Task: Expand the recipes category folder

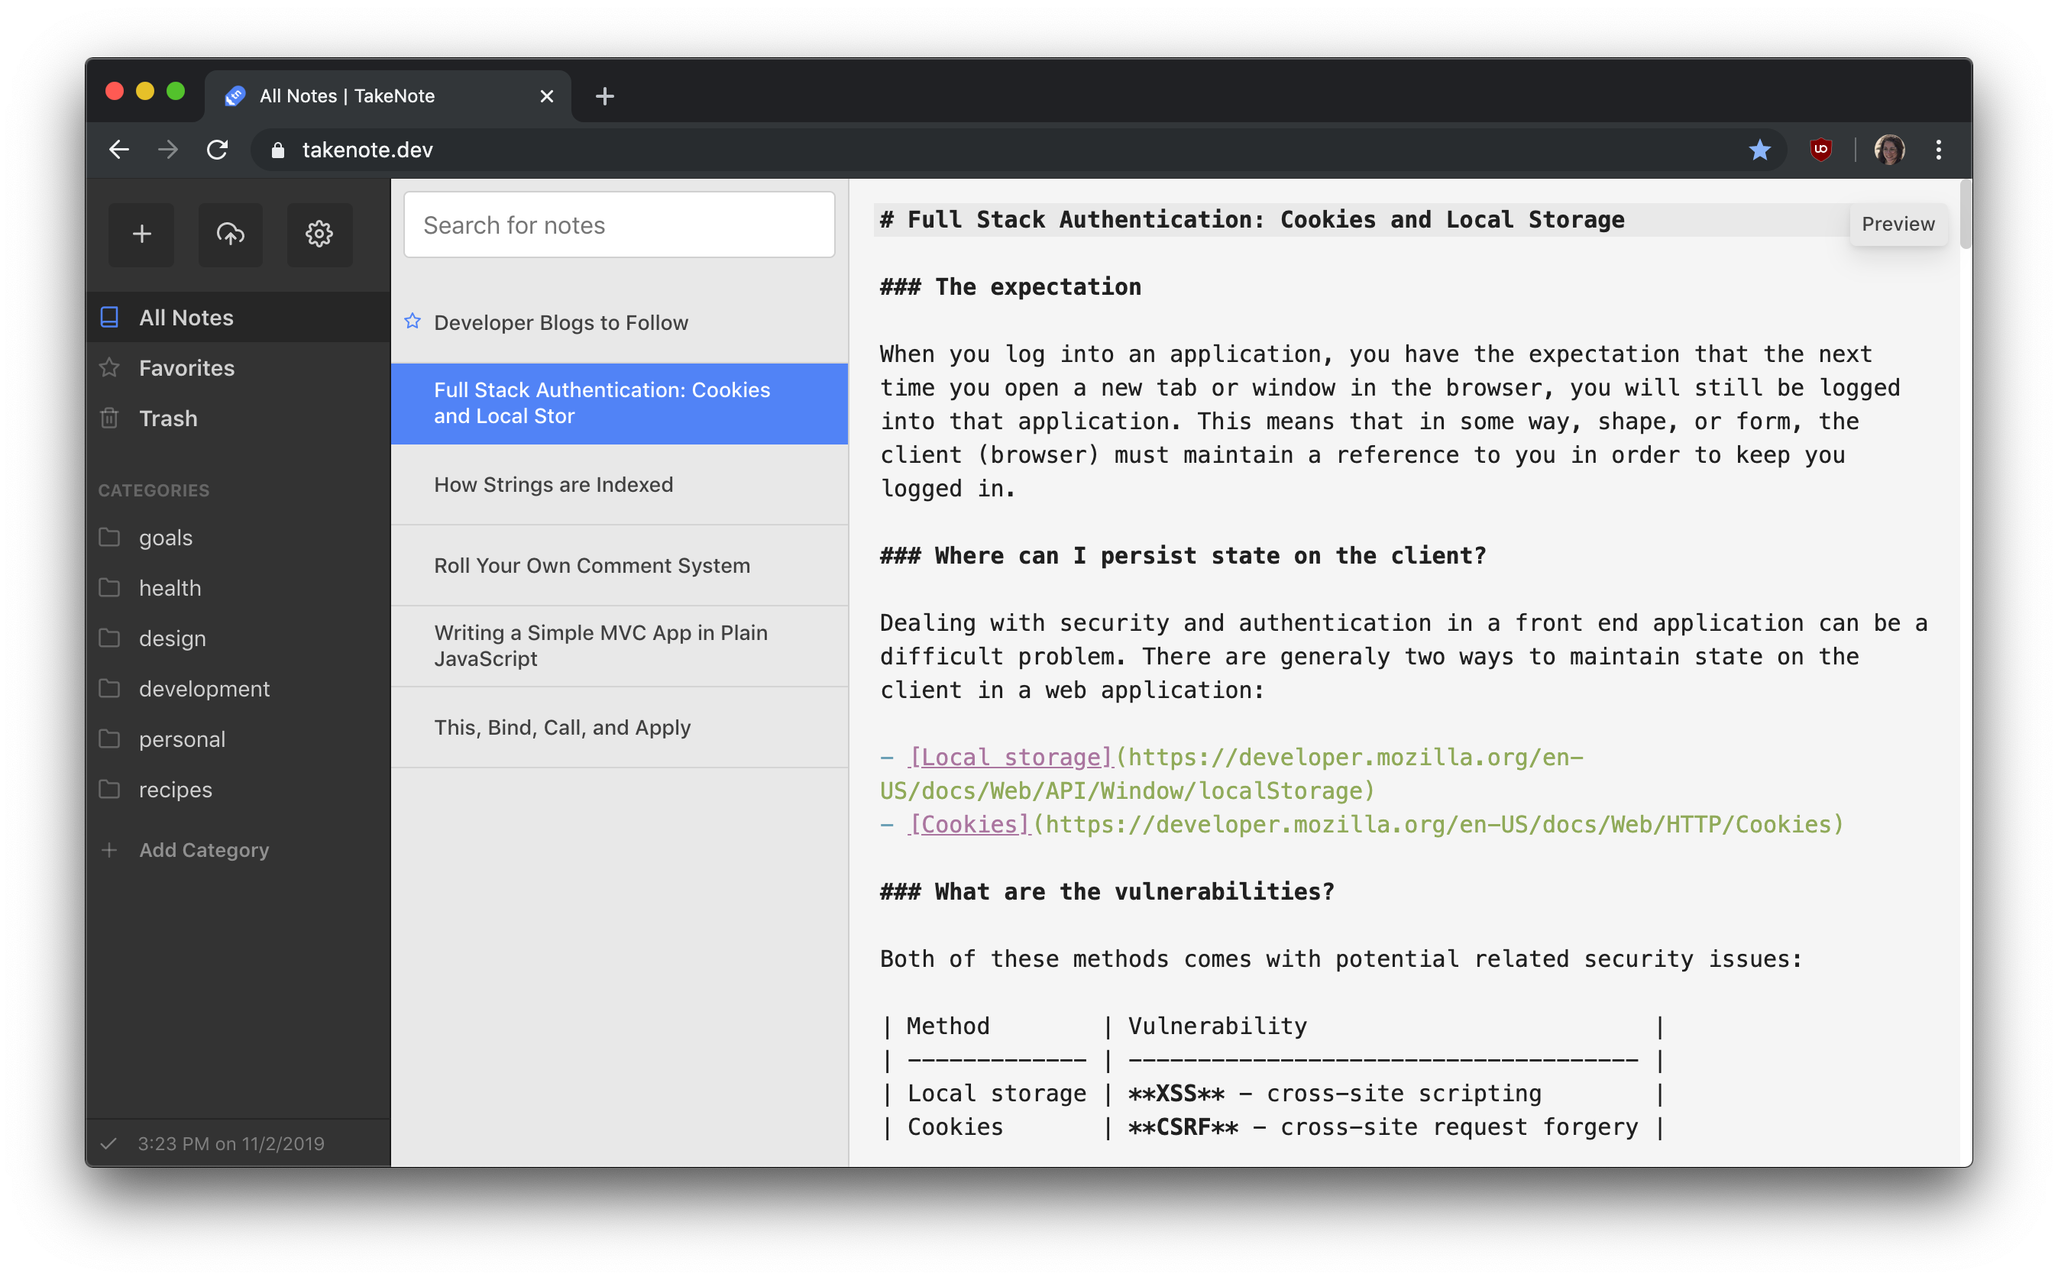Action: [176, 789]
